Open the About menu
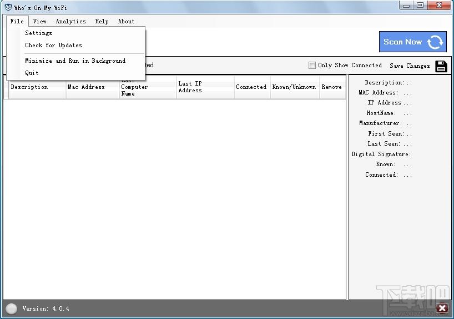This screenshot has height=319, width=454. pyautogui.click(x=126, y=21)
